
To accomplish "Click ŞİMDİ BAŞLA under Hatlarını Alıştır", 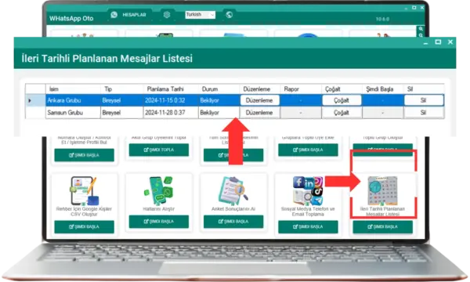I will point(159,222).
